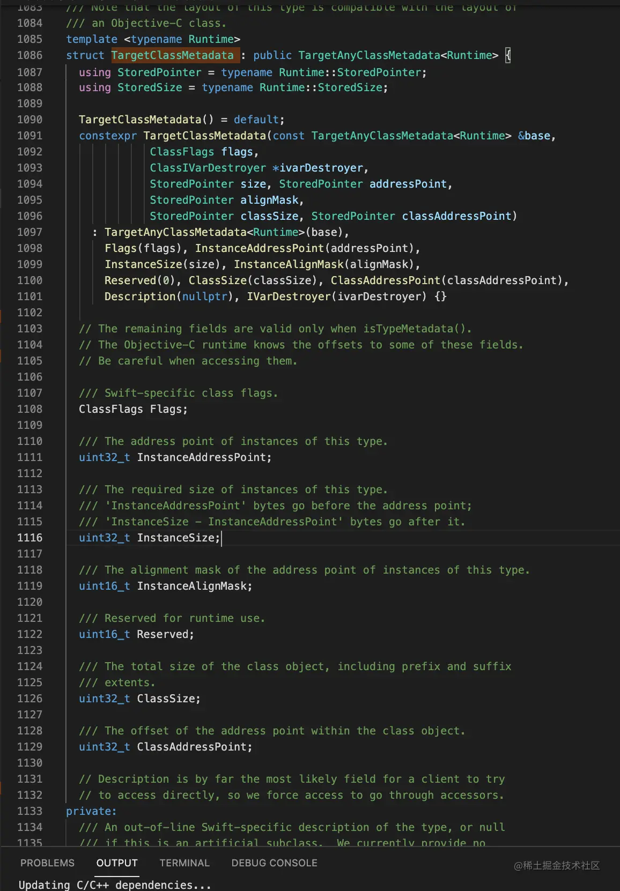The image size is (620, 891).
Task: Click 'InstanceSize(size)' initializer
Action: click(x=163, y=264)
